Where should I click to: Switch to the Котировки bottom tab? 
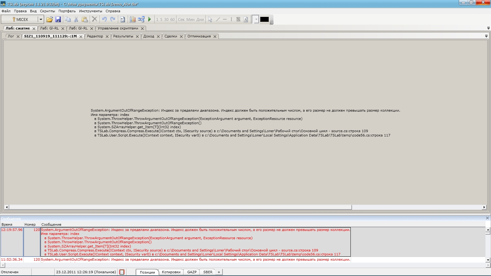coord(171,272)
